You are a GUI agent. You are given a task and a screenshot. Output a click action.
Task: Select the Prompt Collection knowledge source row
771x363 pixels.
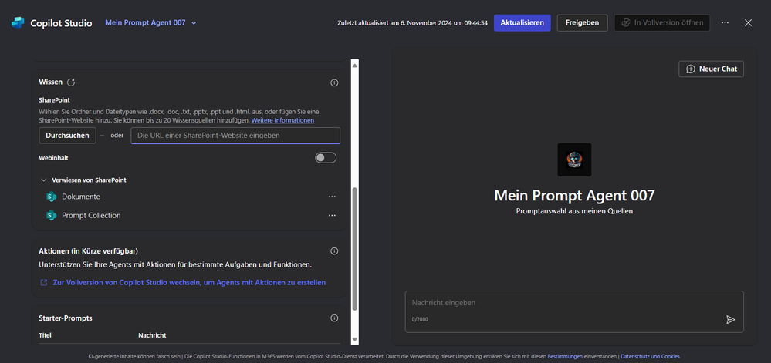[189, 215]
